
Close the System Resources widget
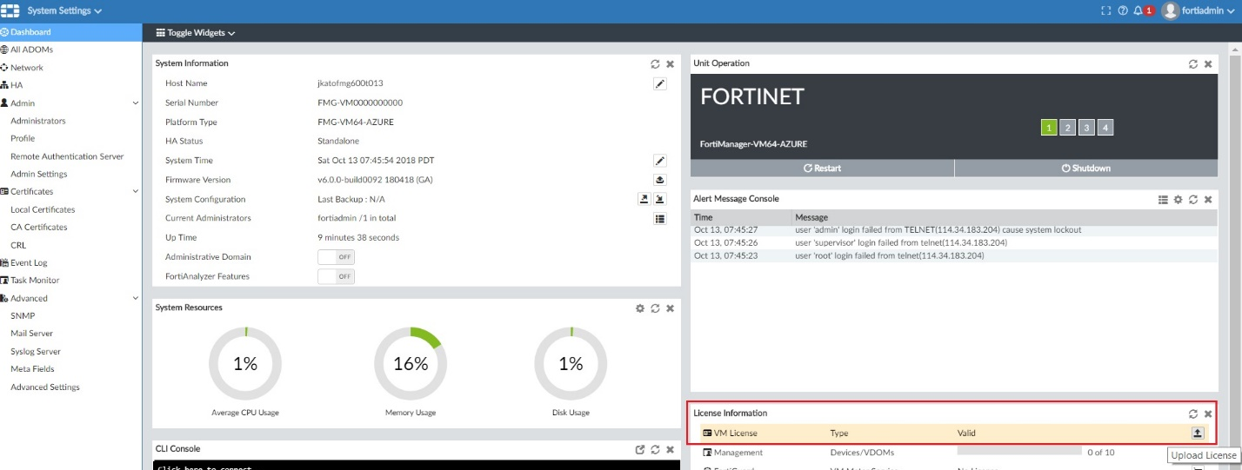(670, 308)
